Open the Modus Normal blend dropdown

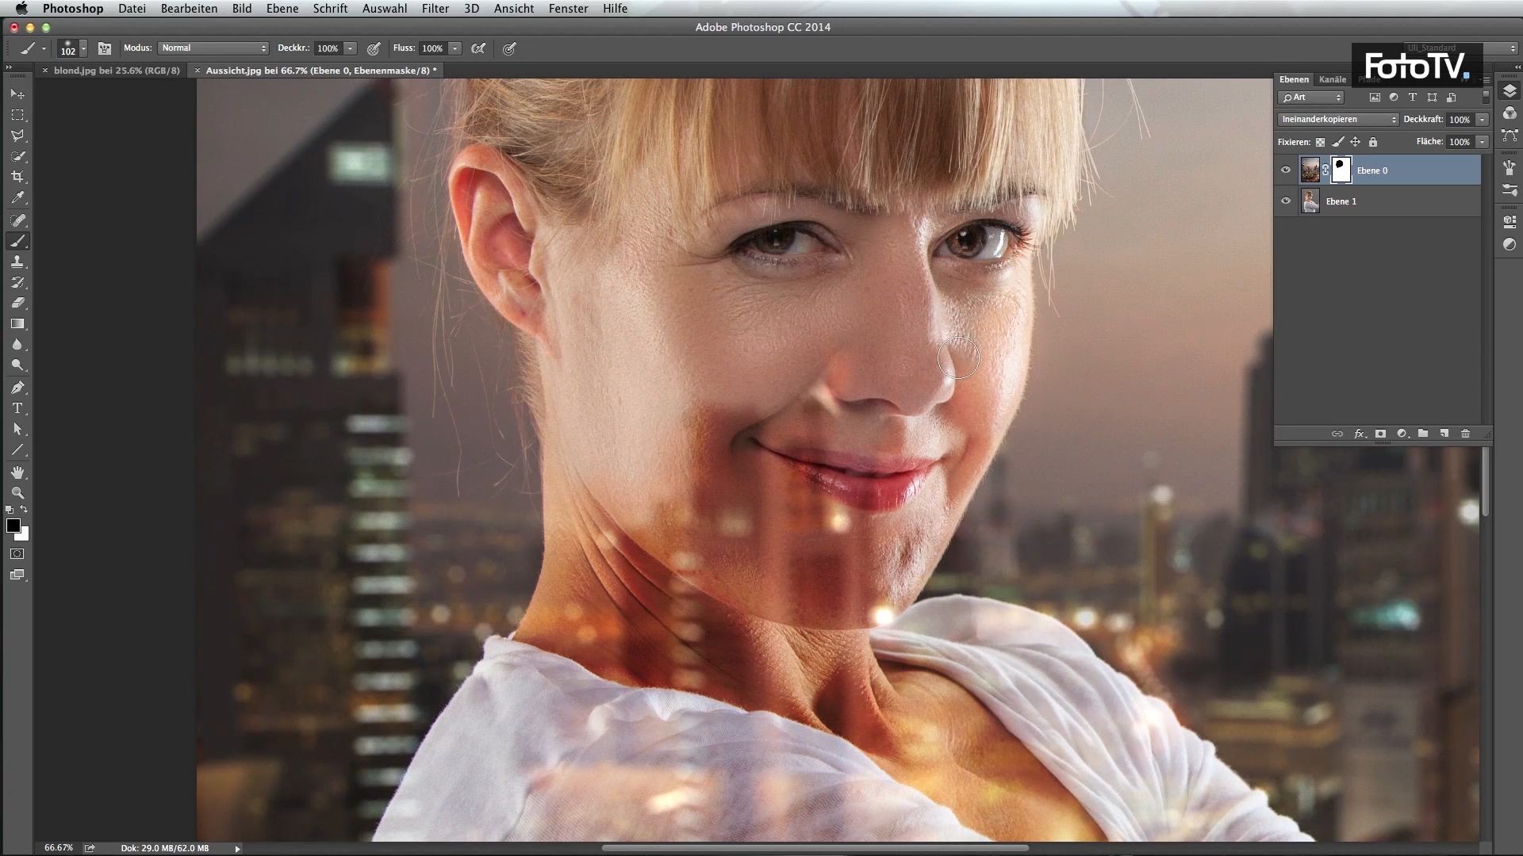click(x=213, y=48)
